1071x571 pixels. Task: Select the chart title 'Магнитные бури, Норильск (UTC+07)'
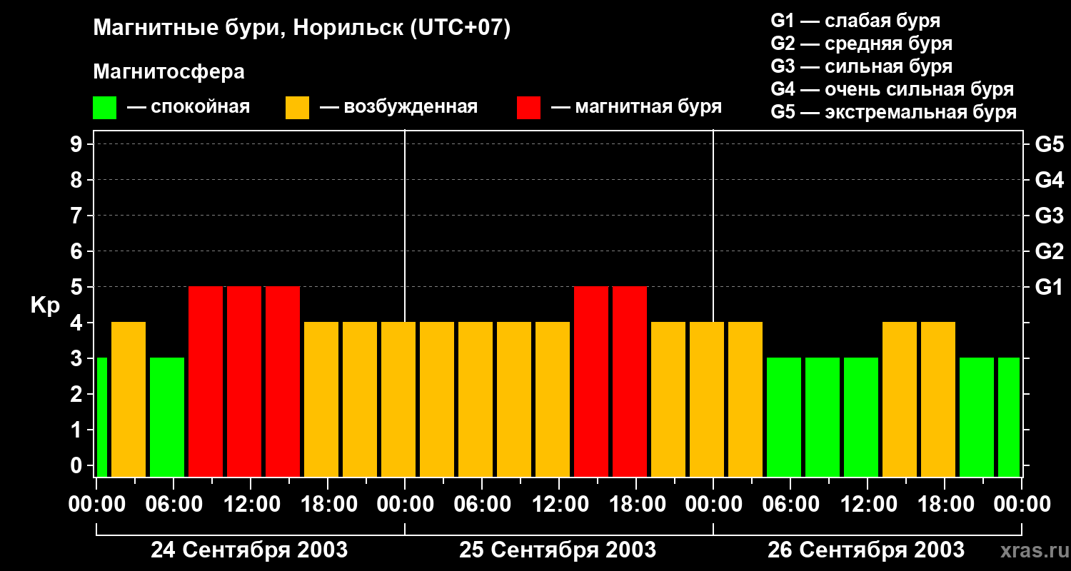(302, 29)
